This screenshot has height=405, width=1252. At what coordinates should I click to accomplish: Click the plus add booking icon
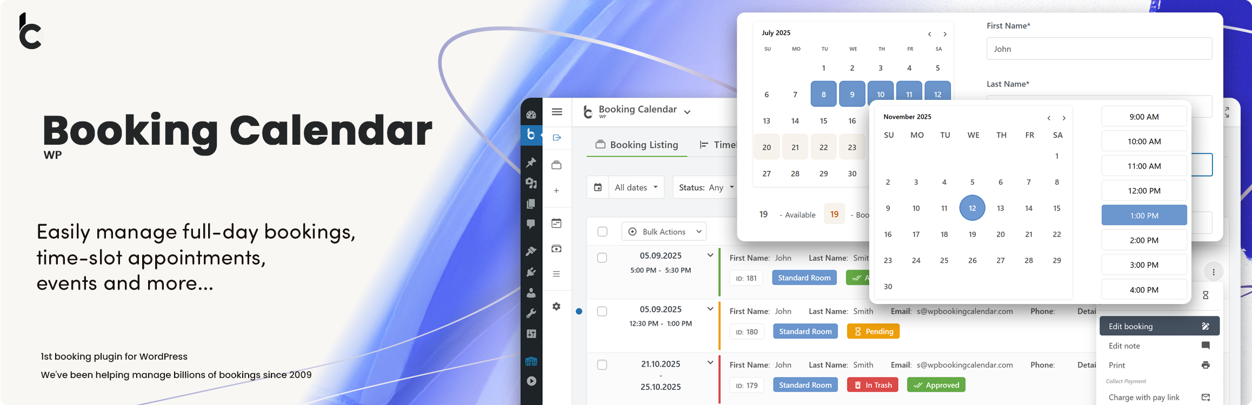click(556, 191)
